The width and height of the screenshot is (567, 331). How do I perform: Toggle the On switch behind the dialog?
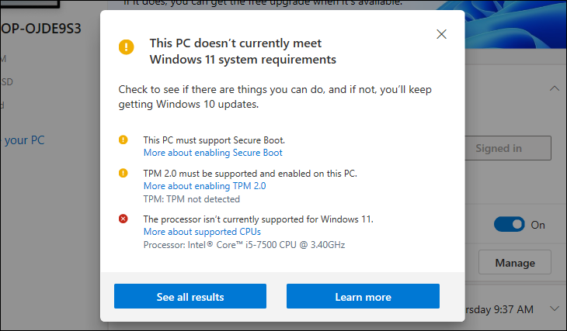tap(510, 225)
